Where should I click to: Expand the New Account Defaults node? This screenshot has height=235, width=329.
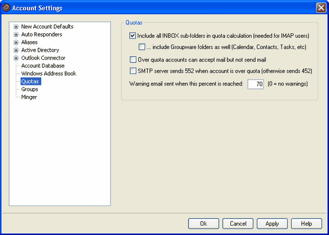pos(16,27)
